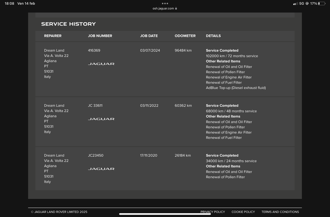The height and width of the screenshot is (217, 330).
Task: Select the Job Date column header
Action: (x=149, y=36)
